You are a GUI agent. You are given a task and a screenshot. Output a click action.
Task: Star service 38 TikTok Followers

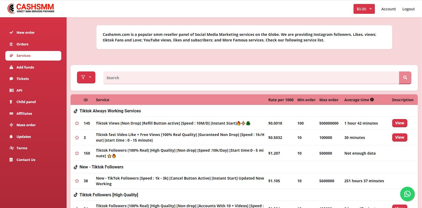(x=77, y=181)
